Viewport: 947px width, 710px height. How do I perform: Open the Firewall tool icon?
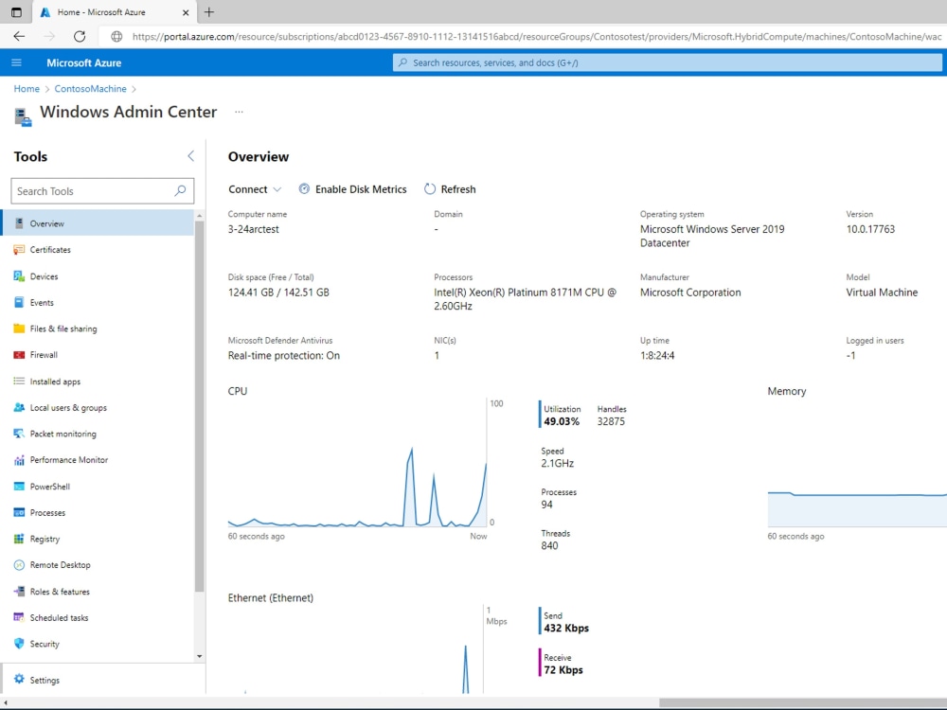tap(19, 355)
